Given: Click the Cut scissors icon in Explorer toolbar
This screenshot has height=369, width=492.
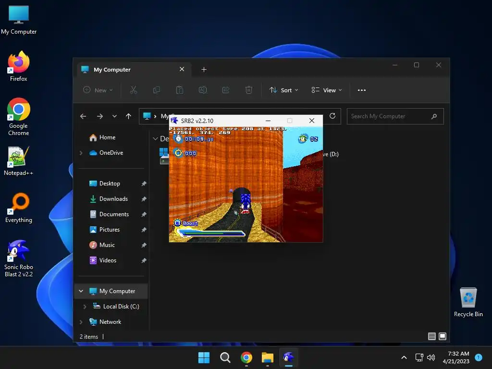Looking at the screenshot, I should [x=134, y=90].
